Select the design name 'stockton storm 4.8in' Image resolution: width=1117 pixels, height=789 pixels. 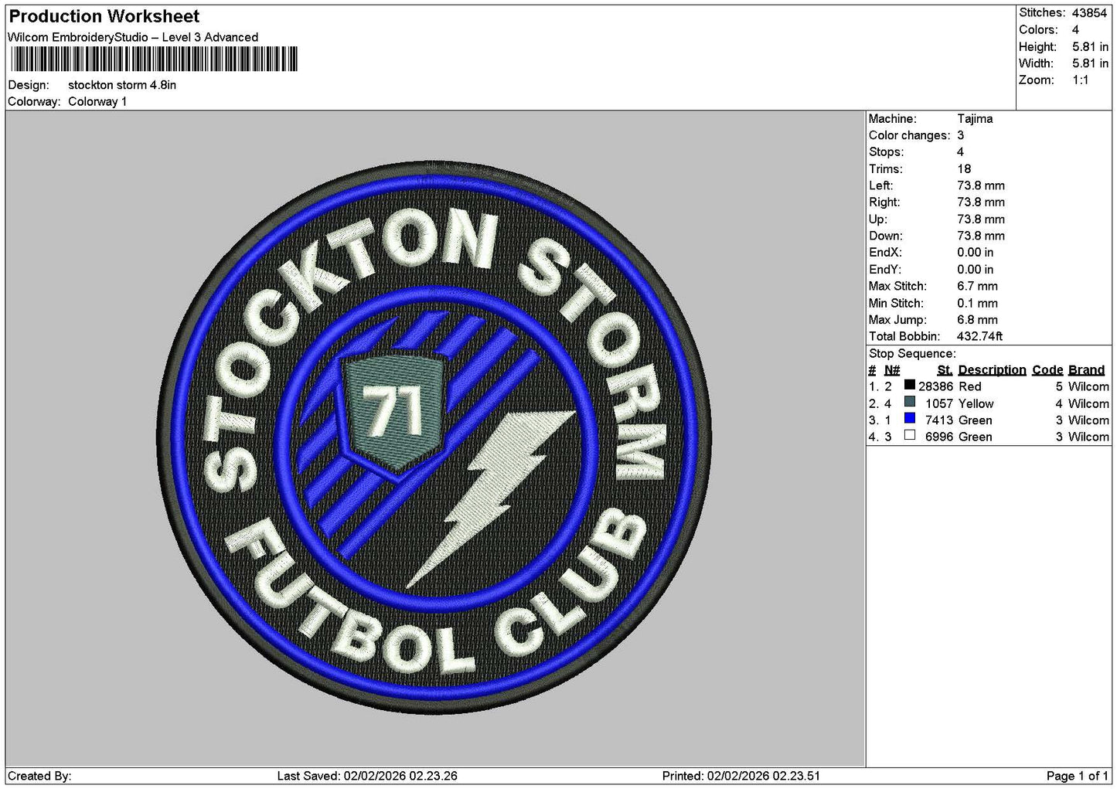point(122,85)
